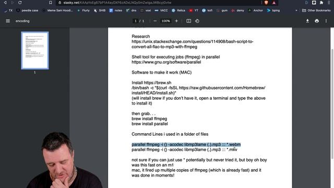Screen dimensions: 334x188
Task: Reload the page
Action: coord(20,3)
